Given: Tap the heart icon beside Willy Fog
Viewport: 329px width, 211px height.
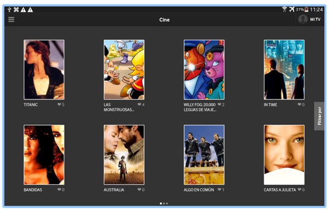Looking at the screenshot, I should pyautogui.click(x=219, y=104).
